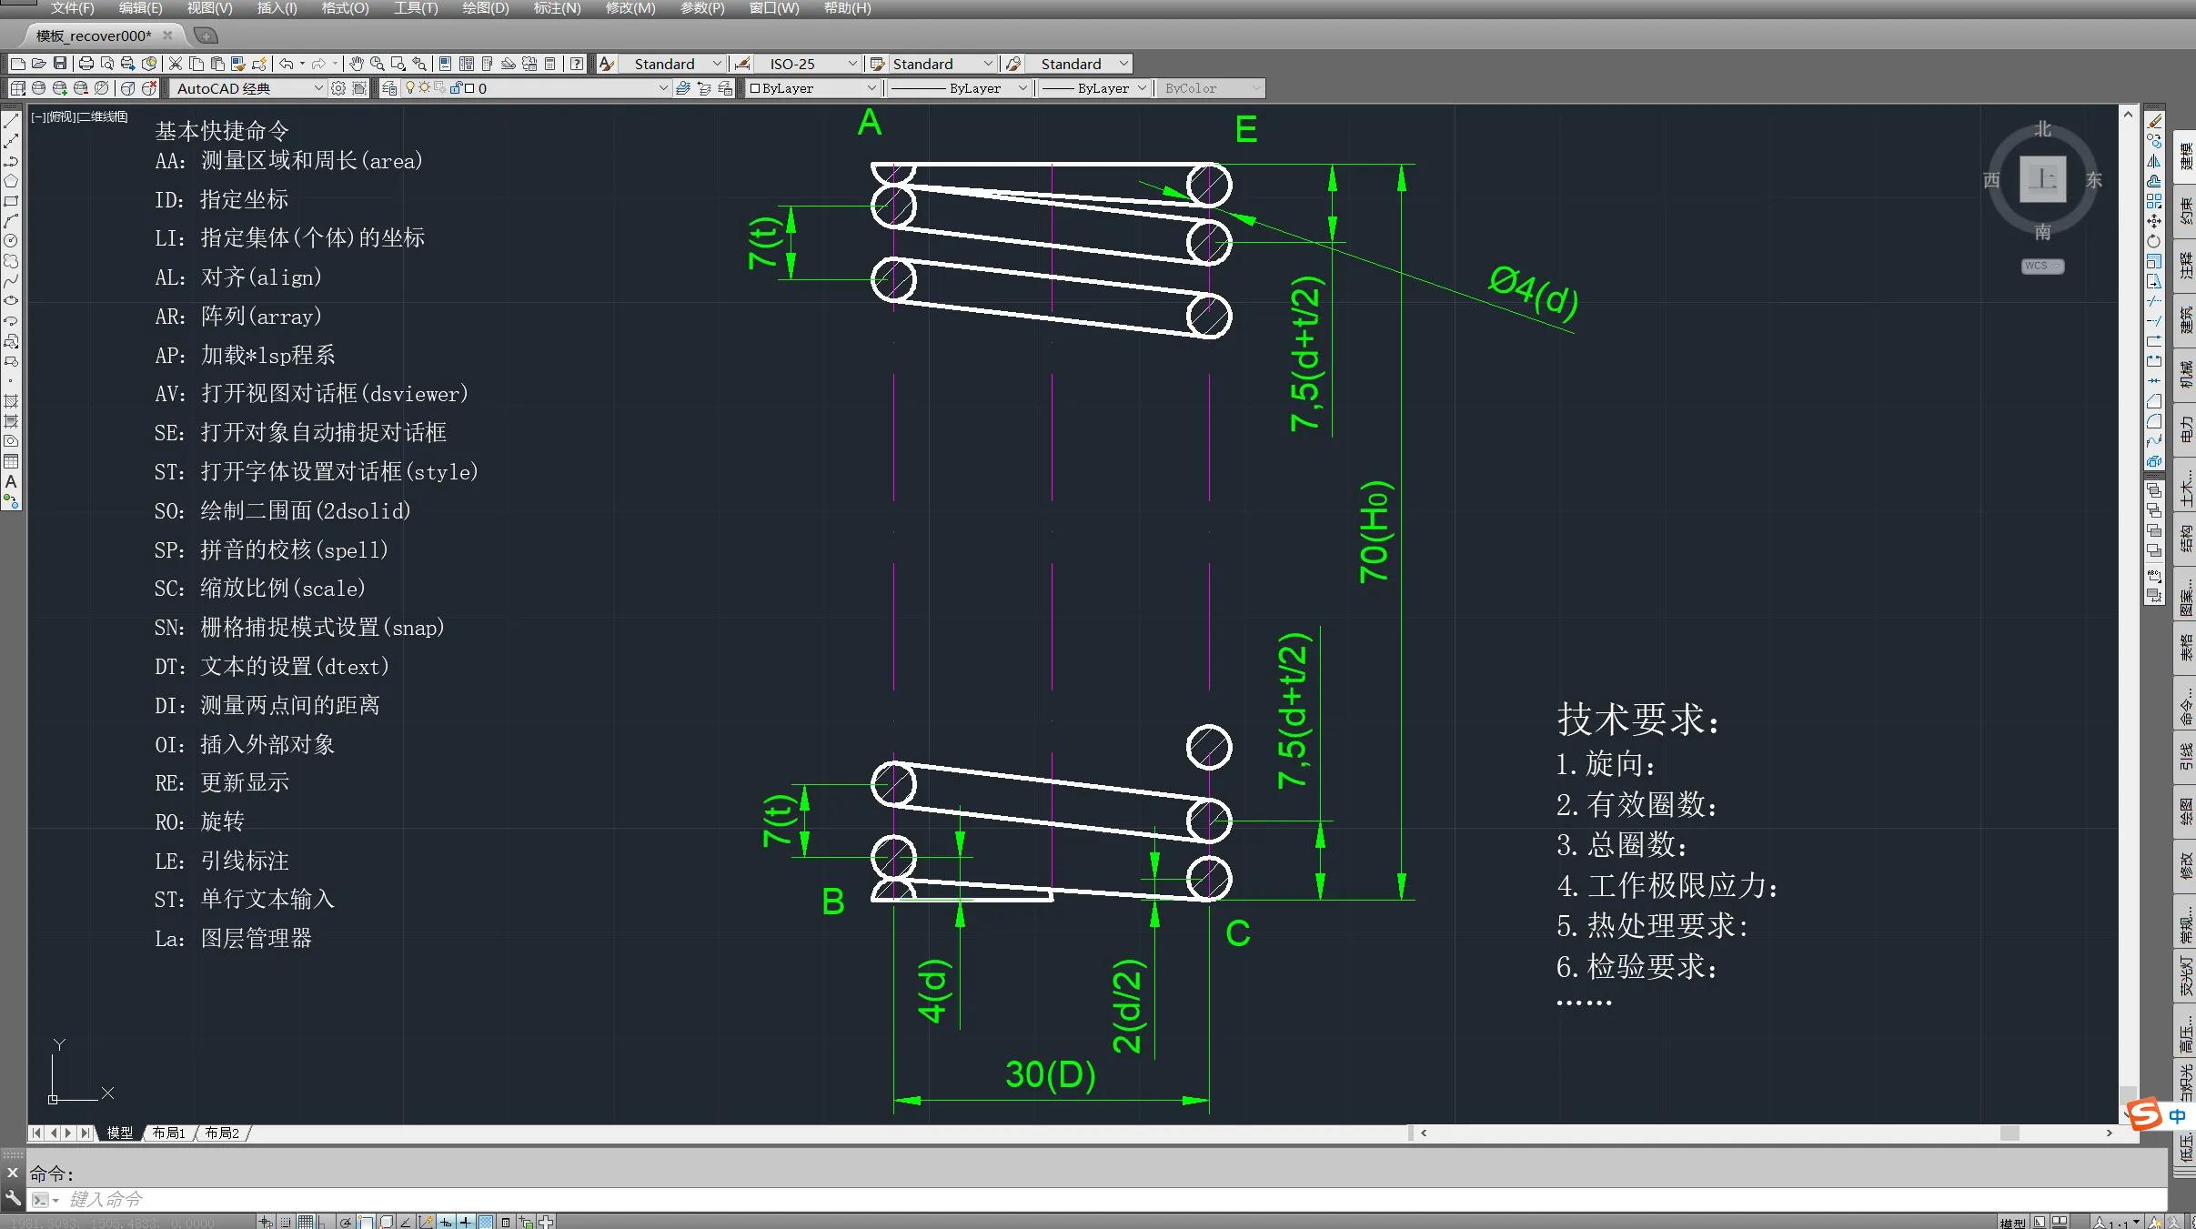Open the Layer Properties Manager icon
The image size is (2196, 1229).
[x=389, y=88]
